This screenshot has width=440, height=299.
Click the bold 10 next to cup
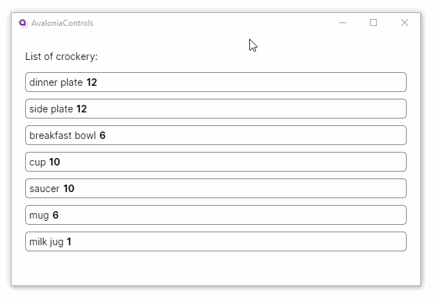(x=54, y=162)
